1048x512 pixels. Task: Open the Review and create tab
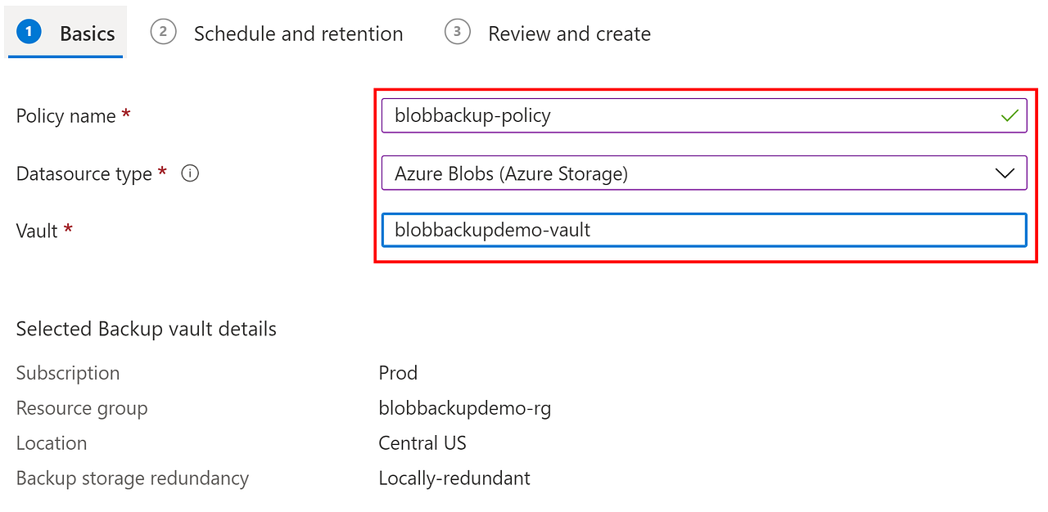pos(569,34)
